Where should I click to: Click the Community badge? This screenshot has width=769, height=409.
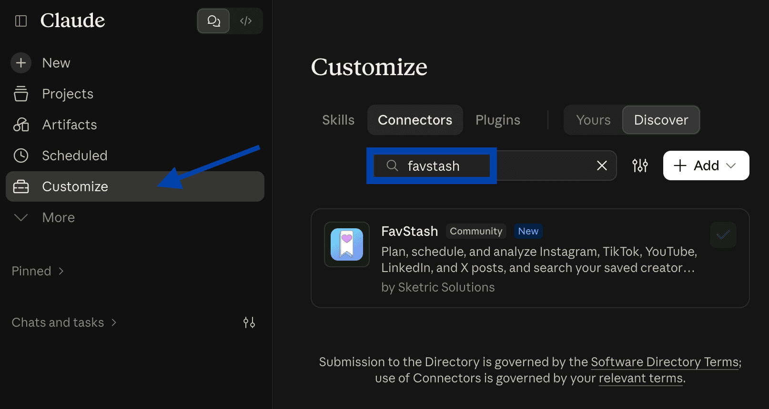[476, 231]
